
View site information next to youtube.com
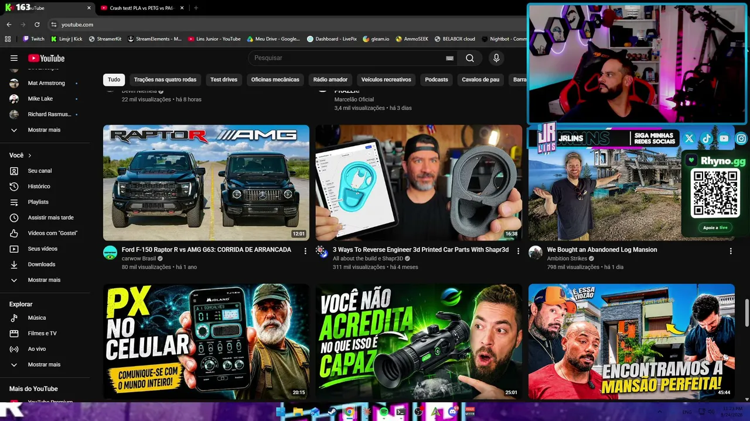(x=53, y=25)
